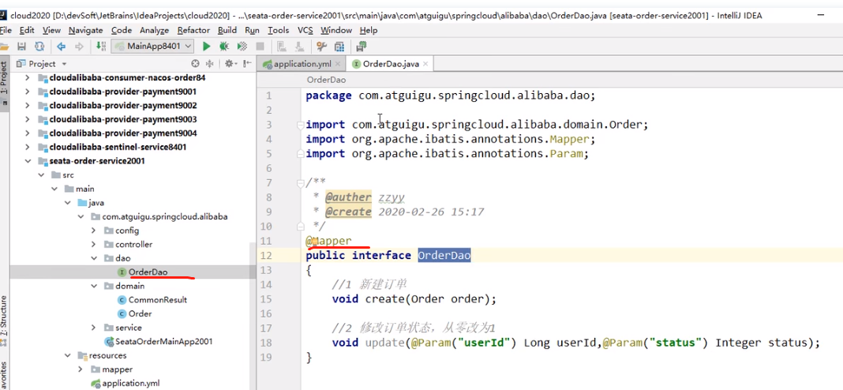The image size is (843, 390).
Task: Open the MainApp8401 run configuration dropdown
Action: click(x=152, y=47)
